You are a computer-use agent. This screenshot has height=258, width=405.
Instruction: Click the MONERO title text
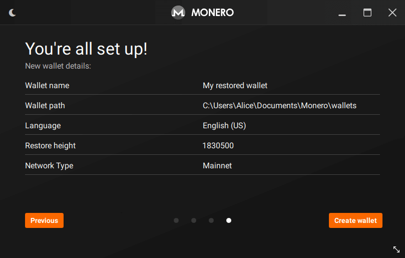click(212, 13)
